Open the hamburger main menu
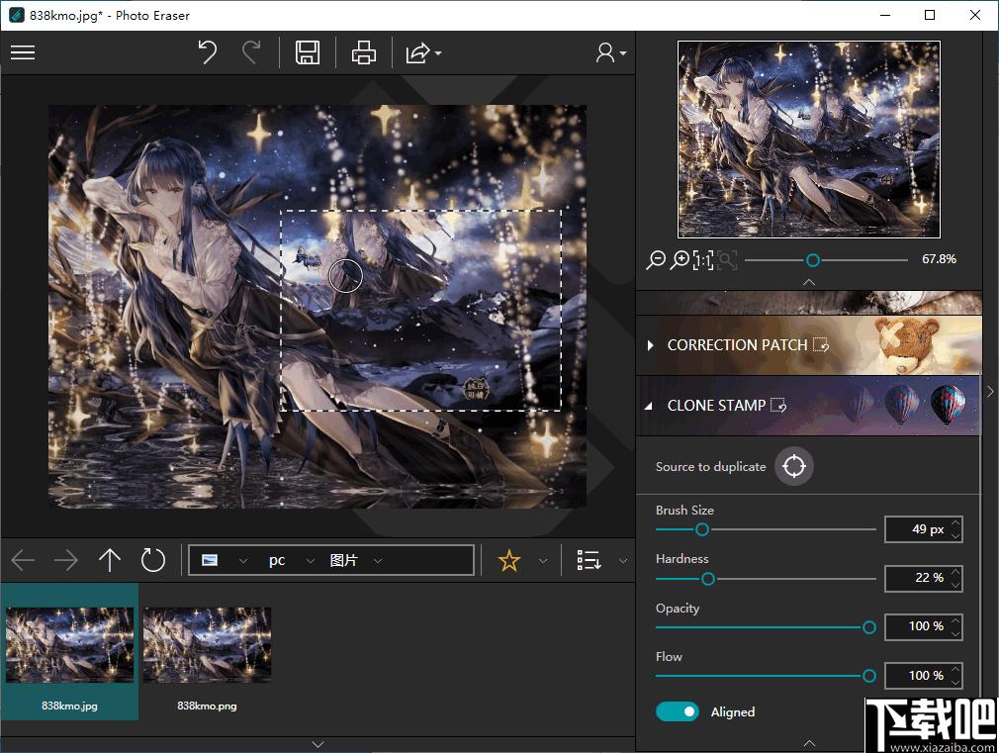This screenshot has height=753, width=999. click(23, 52)
